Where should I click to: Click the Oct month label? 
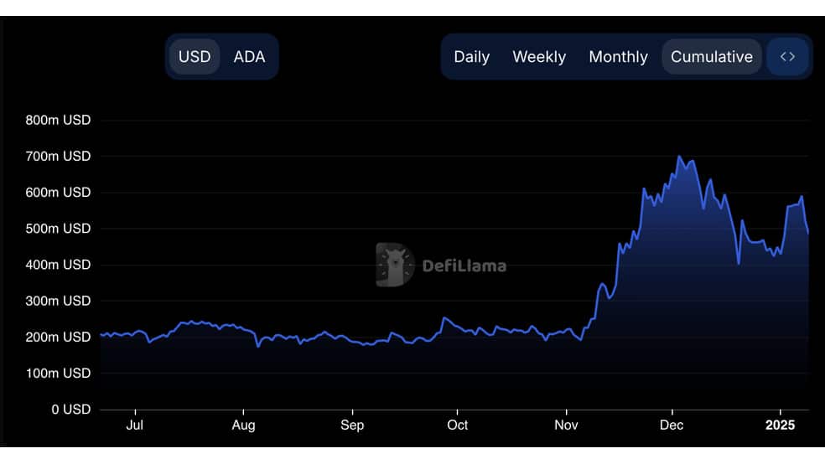click(457, 425)
